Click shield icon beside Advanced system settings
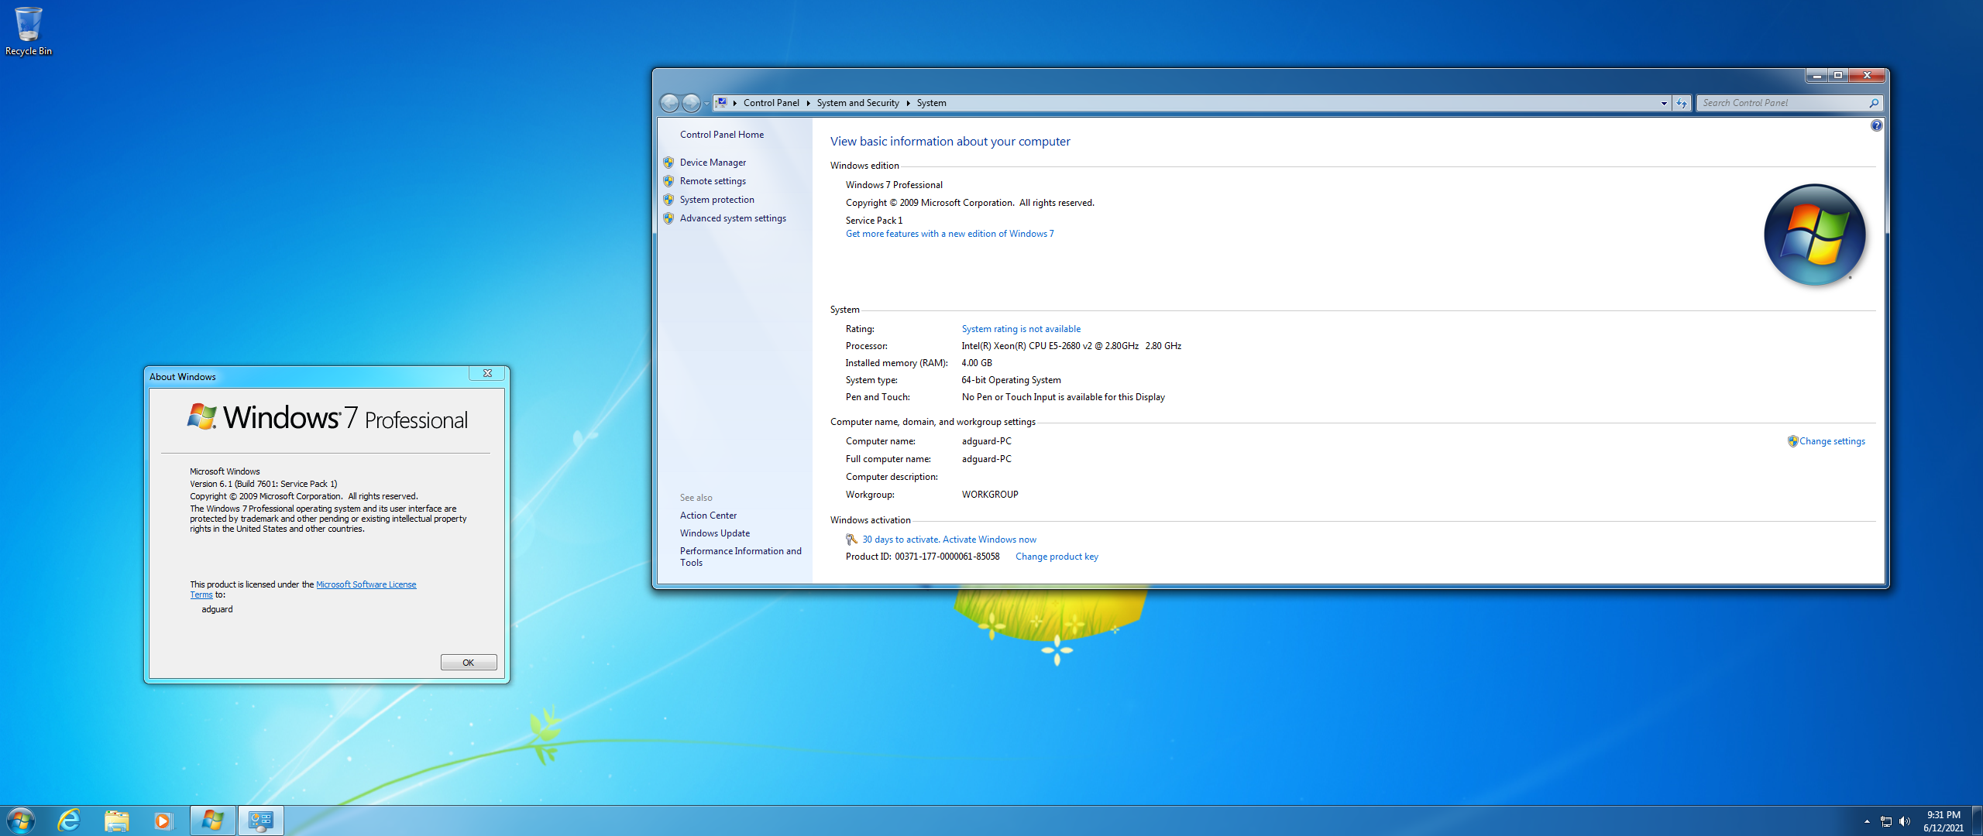 [x=668, y=218]
